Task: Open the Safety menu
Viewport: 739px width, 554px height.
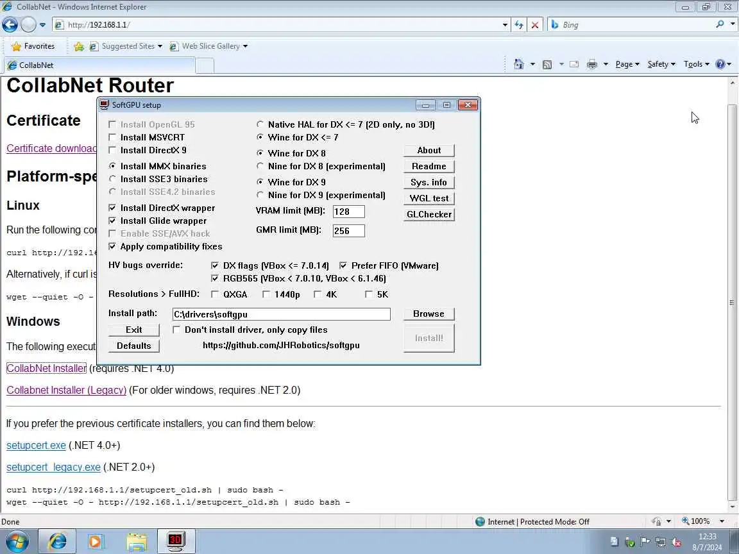Action: click(661, 64)
